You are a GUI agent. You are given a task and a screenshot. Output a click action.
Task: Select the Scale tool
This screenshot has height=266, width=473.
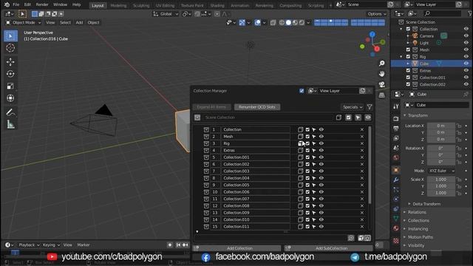pyautogui.click(x=10, y=86)
